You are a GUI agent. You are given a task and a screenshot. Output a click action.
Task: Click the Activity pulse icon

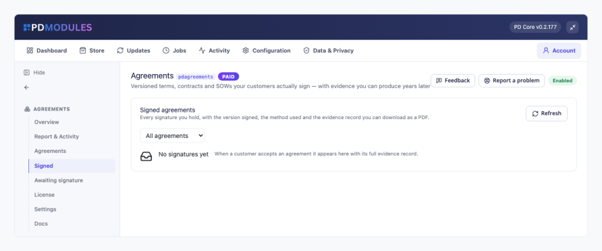[202, 50]
